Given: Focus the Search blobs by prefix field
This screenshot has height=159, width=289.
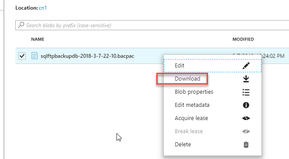Looking at the screenshot, I should point(152,25).
